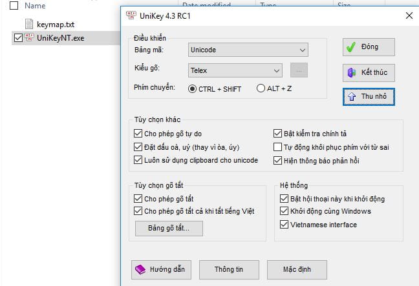Click the green checkmark Đóng button
Screen dimensions: 419x286
click(x=369, y=47)
